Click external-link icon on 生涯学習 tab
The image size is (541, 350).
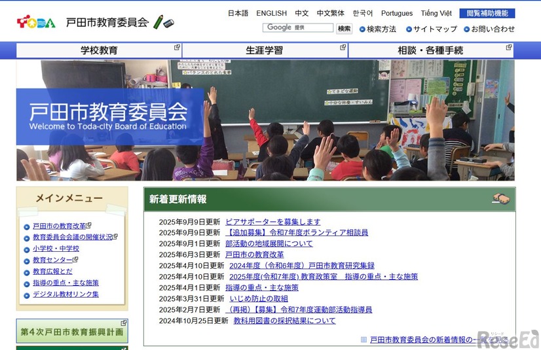(343, 47)
